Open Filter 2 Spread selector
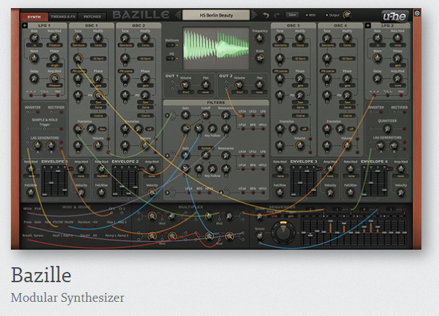 [x=205, y=148]
